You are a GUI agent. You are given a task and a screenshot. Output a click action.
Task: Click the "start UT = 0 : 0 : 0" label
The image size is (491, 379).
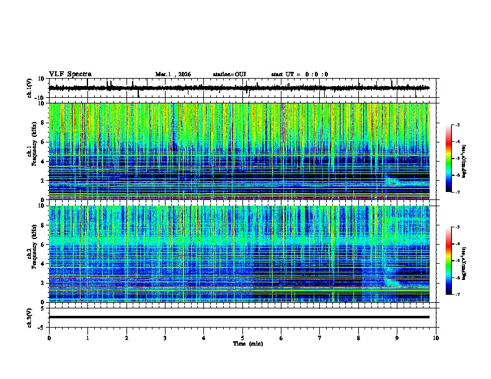(x=299, y=74)
